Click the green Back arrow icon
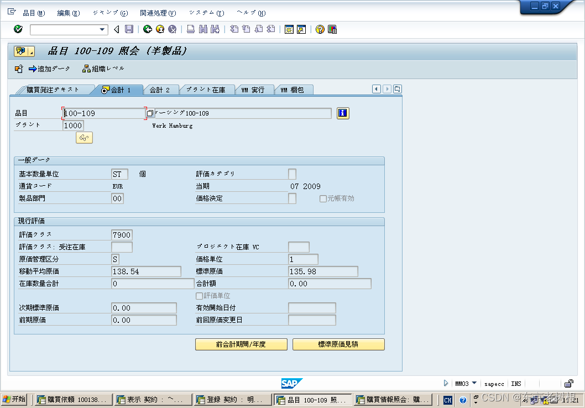This screenshot has width=585, height=408. click(148, 29)
